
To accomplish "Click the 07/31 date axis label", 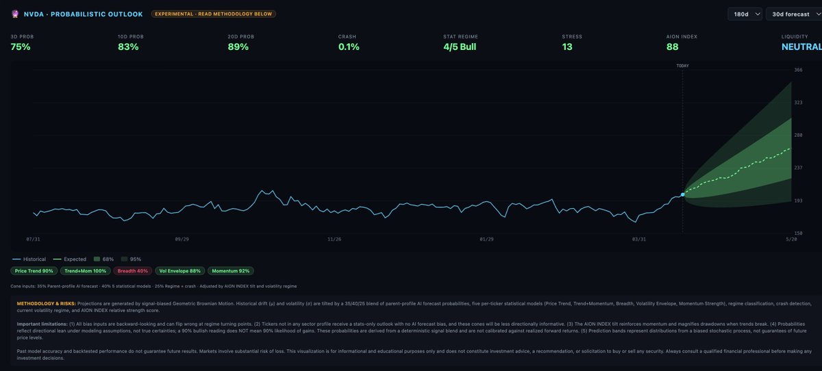I will tap(33, 240).
